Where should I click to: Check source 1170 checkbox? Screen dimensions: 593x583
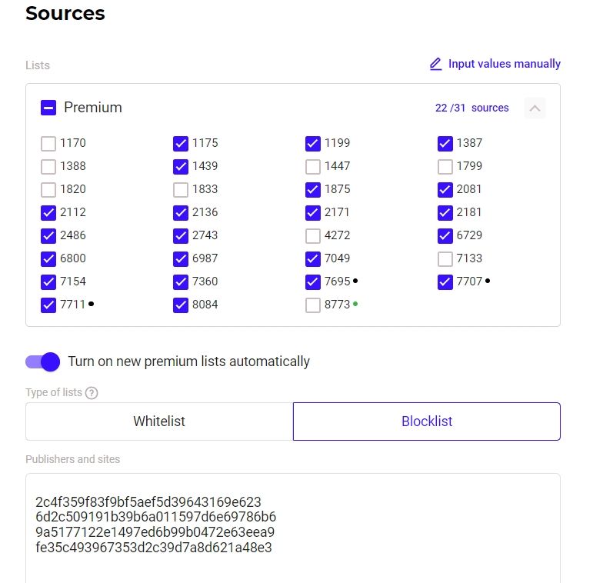48,143
